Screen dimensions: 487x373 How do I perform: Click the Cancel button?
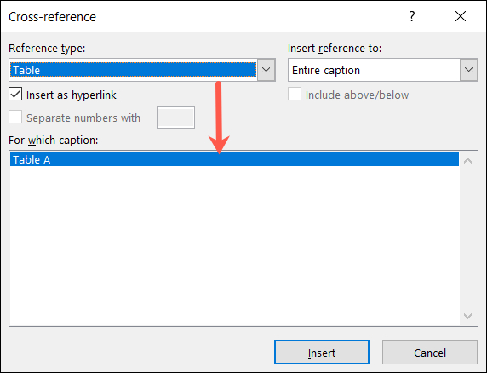pos(430,353)
